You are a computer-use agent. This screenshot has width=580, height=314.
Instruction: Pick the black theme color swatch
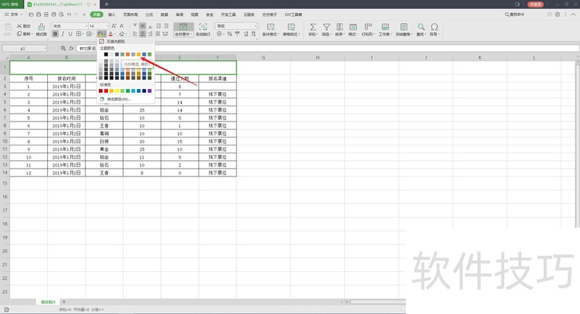(106, 54)
